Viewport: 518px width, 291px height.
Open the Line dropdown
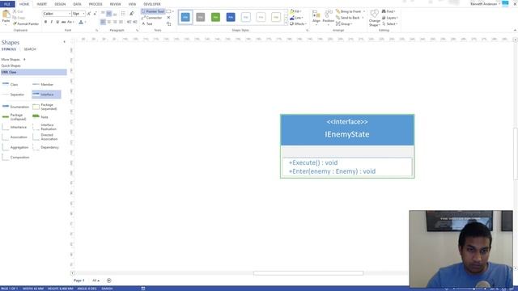pyautogui.click(x=297, y=18)
